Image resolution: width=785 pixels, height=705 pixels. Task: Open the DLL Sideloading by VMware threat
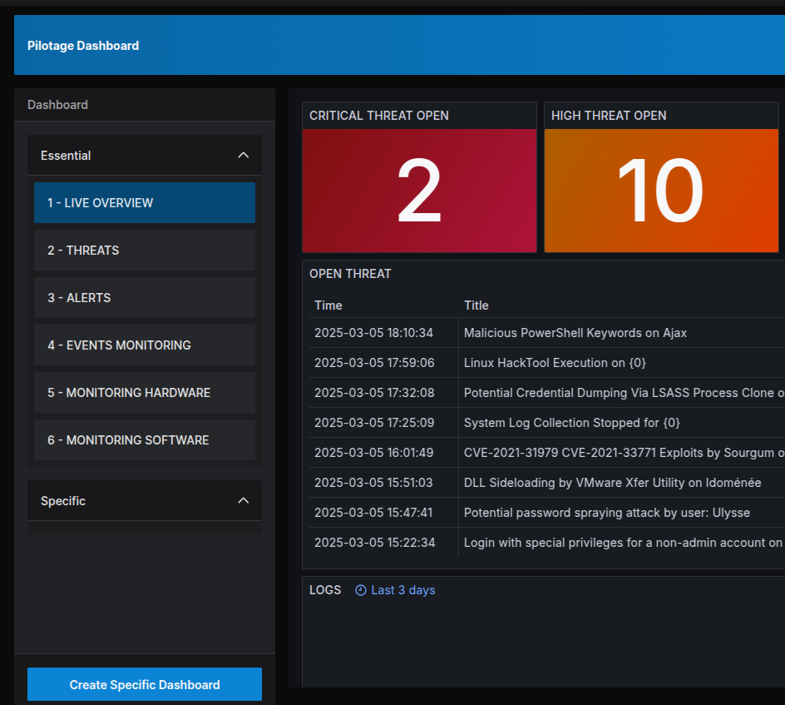(x=612, y=483)
